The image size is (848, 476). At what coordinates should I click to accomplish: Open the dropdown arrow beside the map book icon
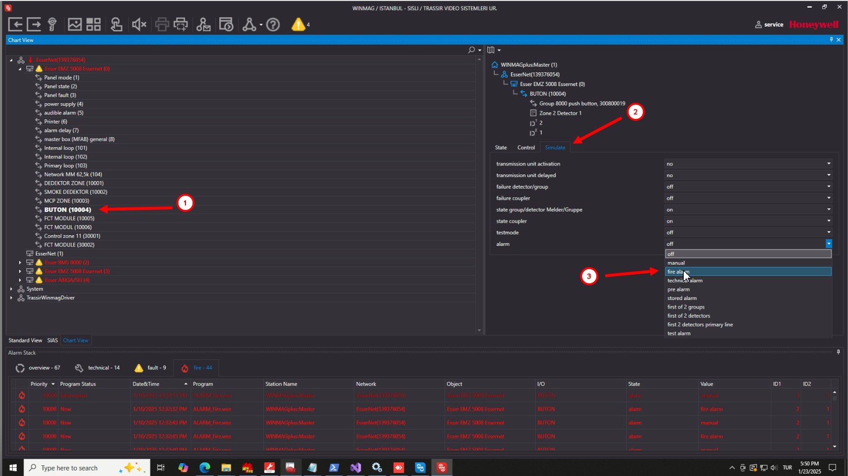[499, 50]
